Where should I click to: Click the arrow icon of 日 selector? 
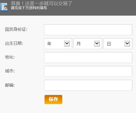click(x=127, y=44)
